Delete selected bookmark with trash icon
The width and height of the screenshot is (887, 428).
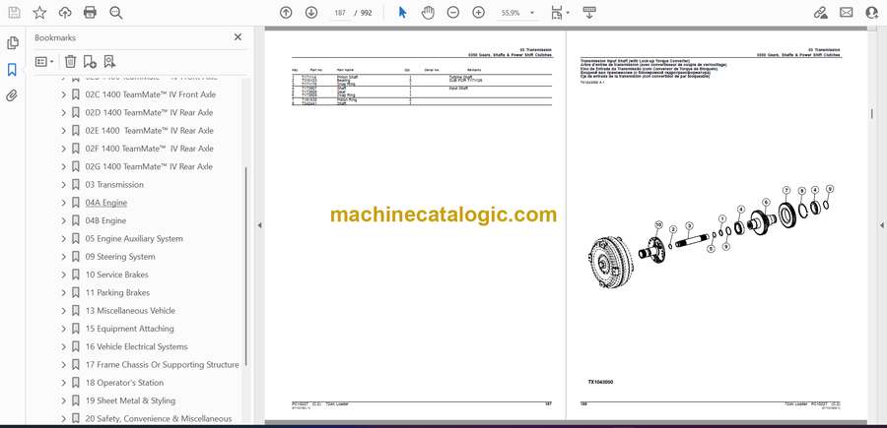pos(70,61)
